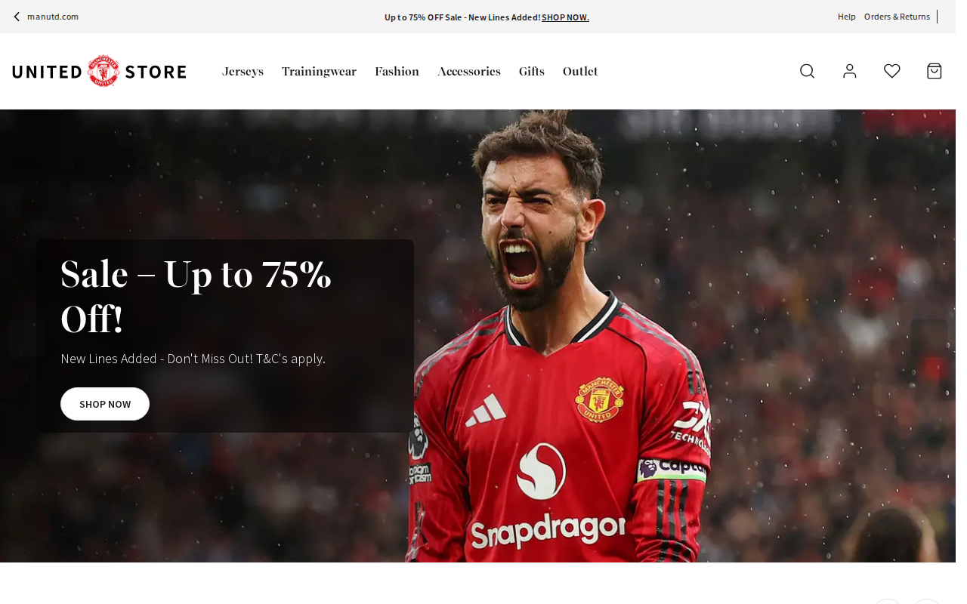967x604 pixels.
Task: Expand the Fashion category
Action: [397, 72]
